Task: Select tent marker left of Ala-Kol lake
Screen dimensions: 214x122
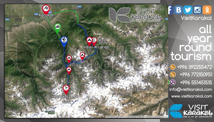Action: point(69,59)
